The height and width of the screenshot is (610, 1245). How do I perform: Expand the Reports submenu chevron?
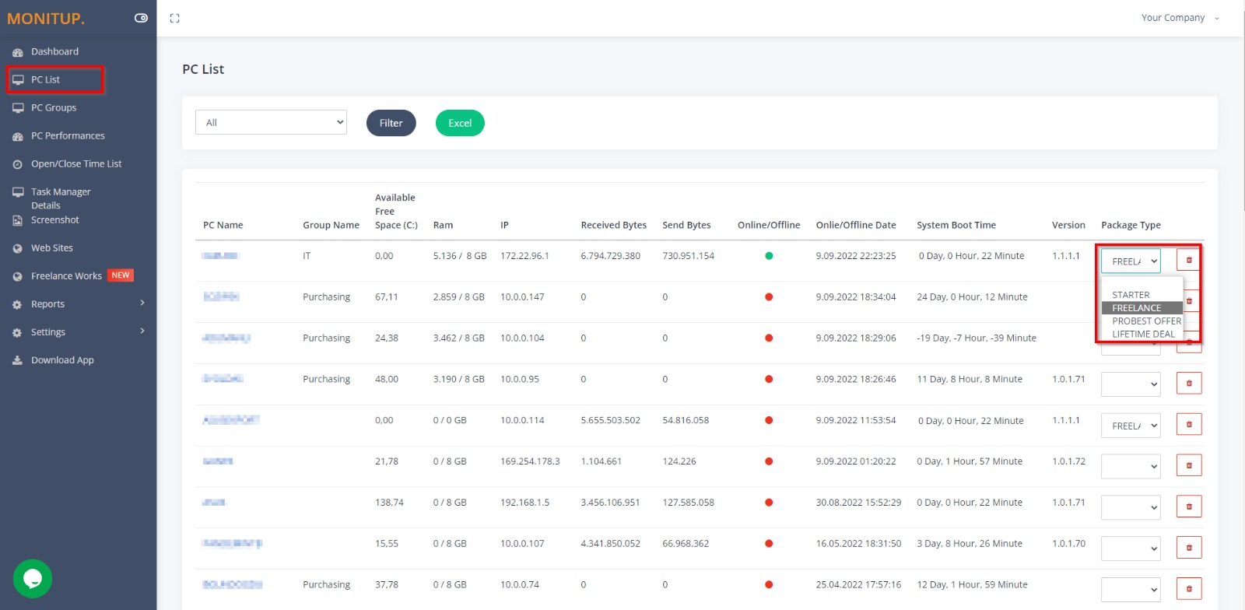tap(142, 303)
